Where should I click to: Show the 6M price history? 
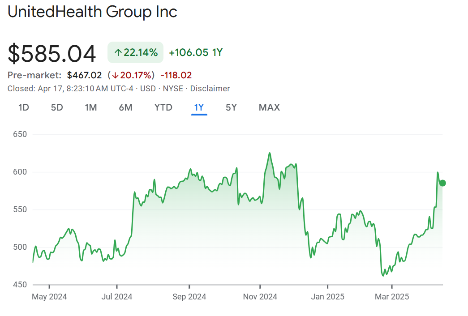[125, 107]
